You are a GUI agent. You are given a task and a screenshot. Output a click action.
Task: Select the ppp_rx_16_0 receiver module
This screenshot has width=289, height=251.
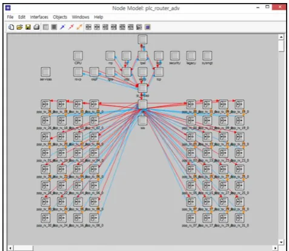click(78, 218)
